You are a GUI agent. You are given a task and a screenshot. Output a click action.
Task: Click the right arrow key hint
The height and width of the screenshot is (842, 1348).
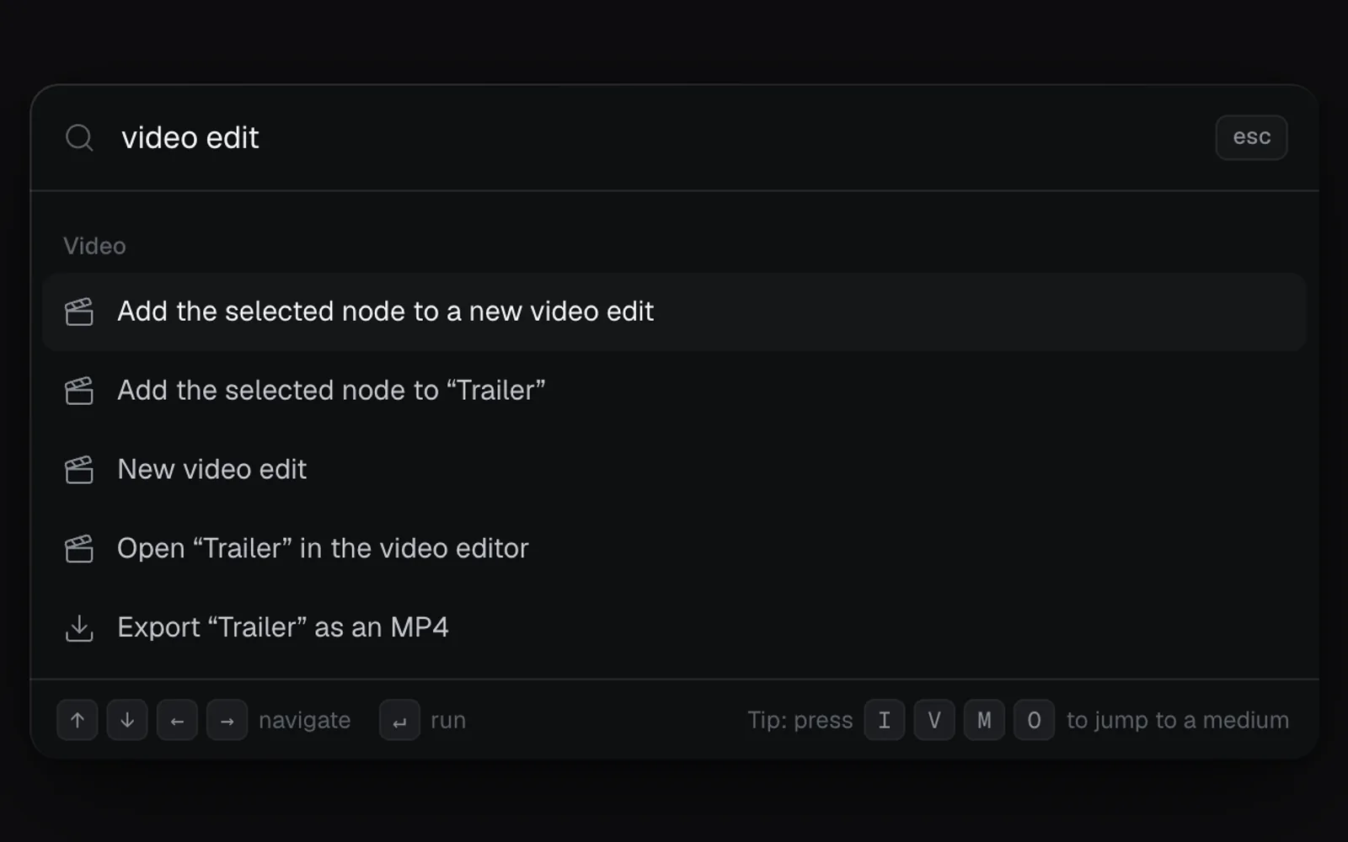pos(227,720)
